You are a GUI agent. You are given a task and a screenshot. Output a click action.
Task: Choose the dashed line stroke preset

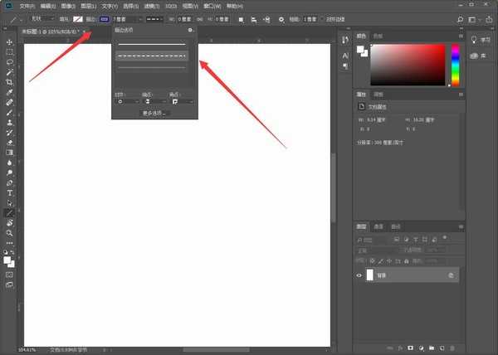click(x=151, y=56)
